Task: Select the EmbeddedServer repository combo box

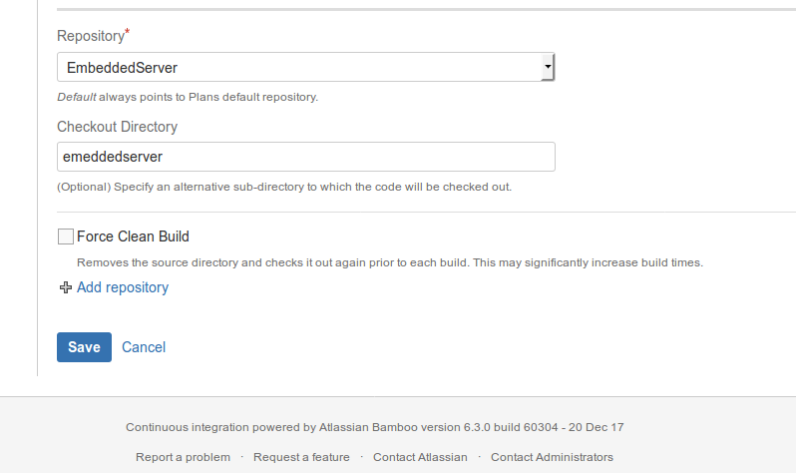Action: (305, 67)
